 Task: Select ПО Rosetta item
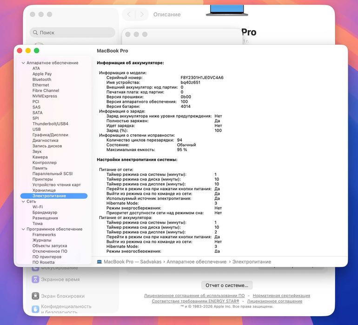pos(43,262)
